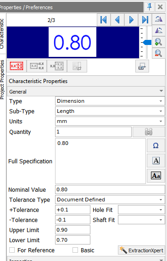The width and height of the screenshot is (167, 261).
Task: Zoom in on the characteristic preview
Action: tap(159, 42)
